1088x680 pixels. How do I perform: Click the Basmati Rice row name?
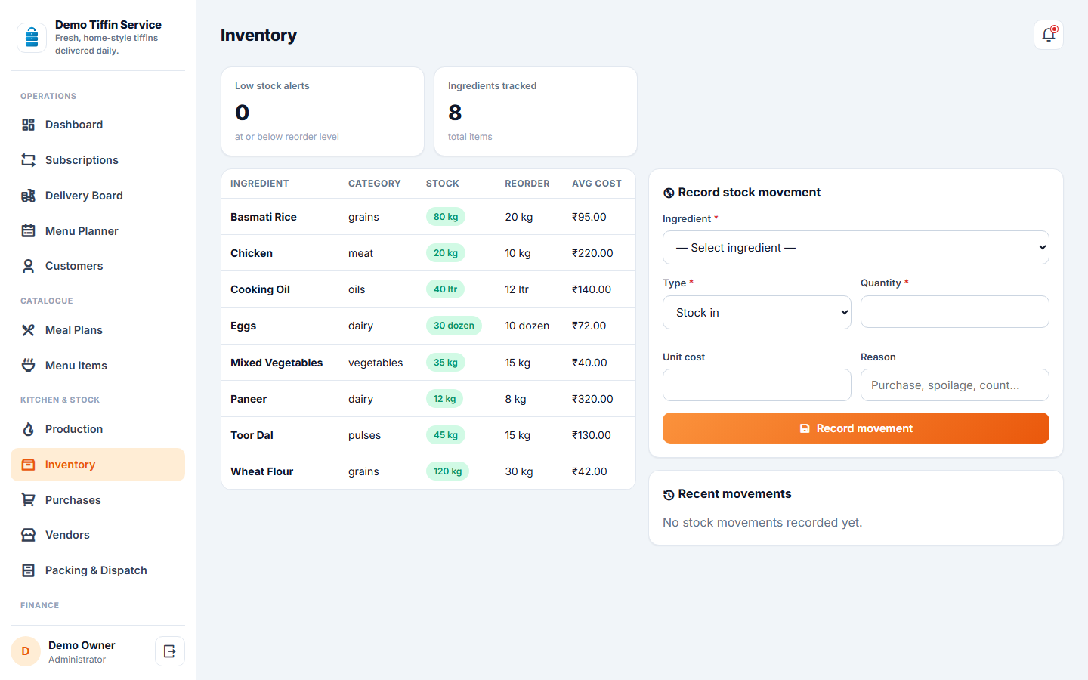click(264, 217)
